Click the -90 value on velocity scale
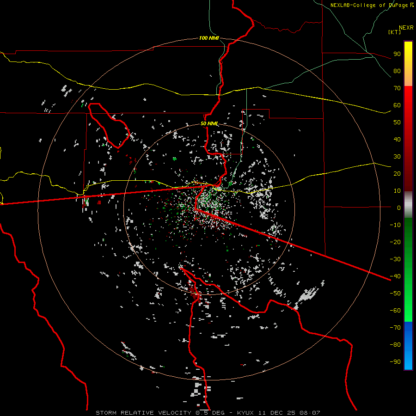Screen dimensions: 416x416 point(395,361)
